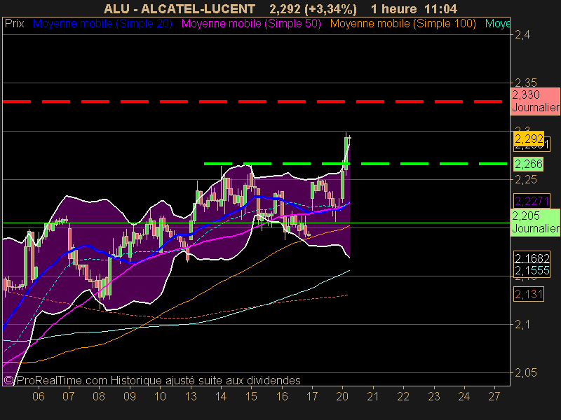This screenshot has width=561, height=420.
Task: Click the '2,205 Journalier' green support label
Action: pyautogui.click(x=535, y=222)
